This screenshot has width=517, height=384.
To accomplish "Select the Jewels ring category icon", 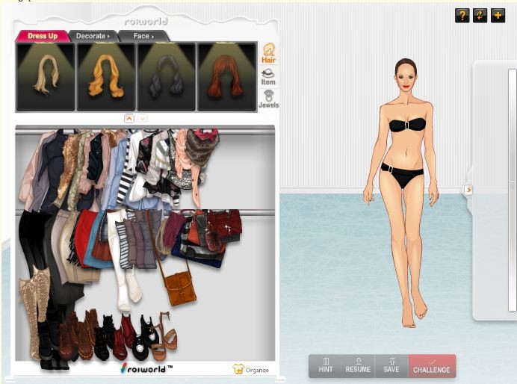I will [268, 99].
